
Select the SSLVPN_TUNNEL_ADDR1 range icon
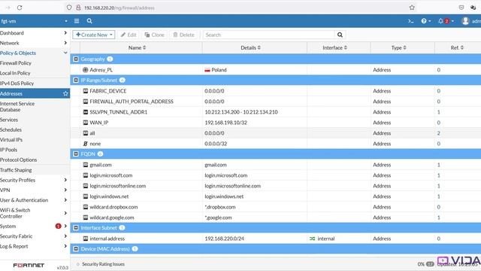(86, 112)
